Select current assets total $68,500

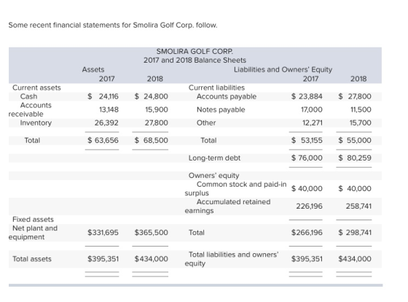point(152,141)
